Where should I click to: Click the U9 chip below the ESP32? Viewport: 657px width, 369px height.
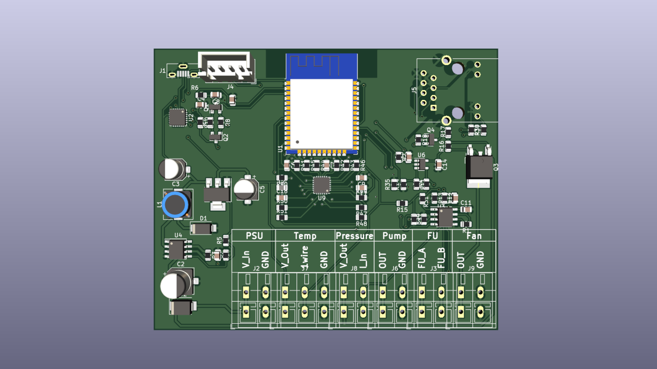(321, 186)
